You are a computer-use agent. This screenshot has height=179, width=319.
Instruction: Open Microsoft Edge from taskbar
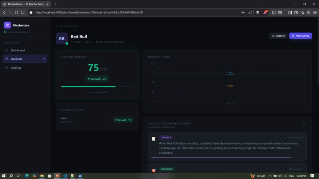point(27,176)
